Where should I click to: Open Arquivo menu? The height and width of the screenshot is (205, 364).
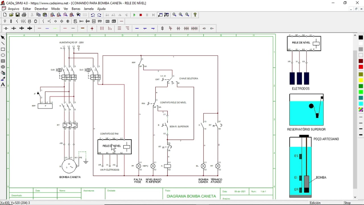point(14,9)
